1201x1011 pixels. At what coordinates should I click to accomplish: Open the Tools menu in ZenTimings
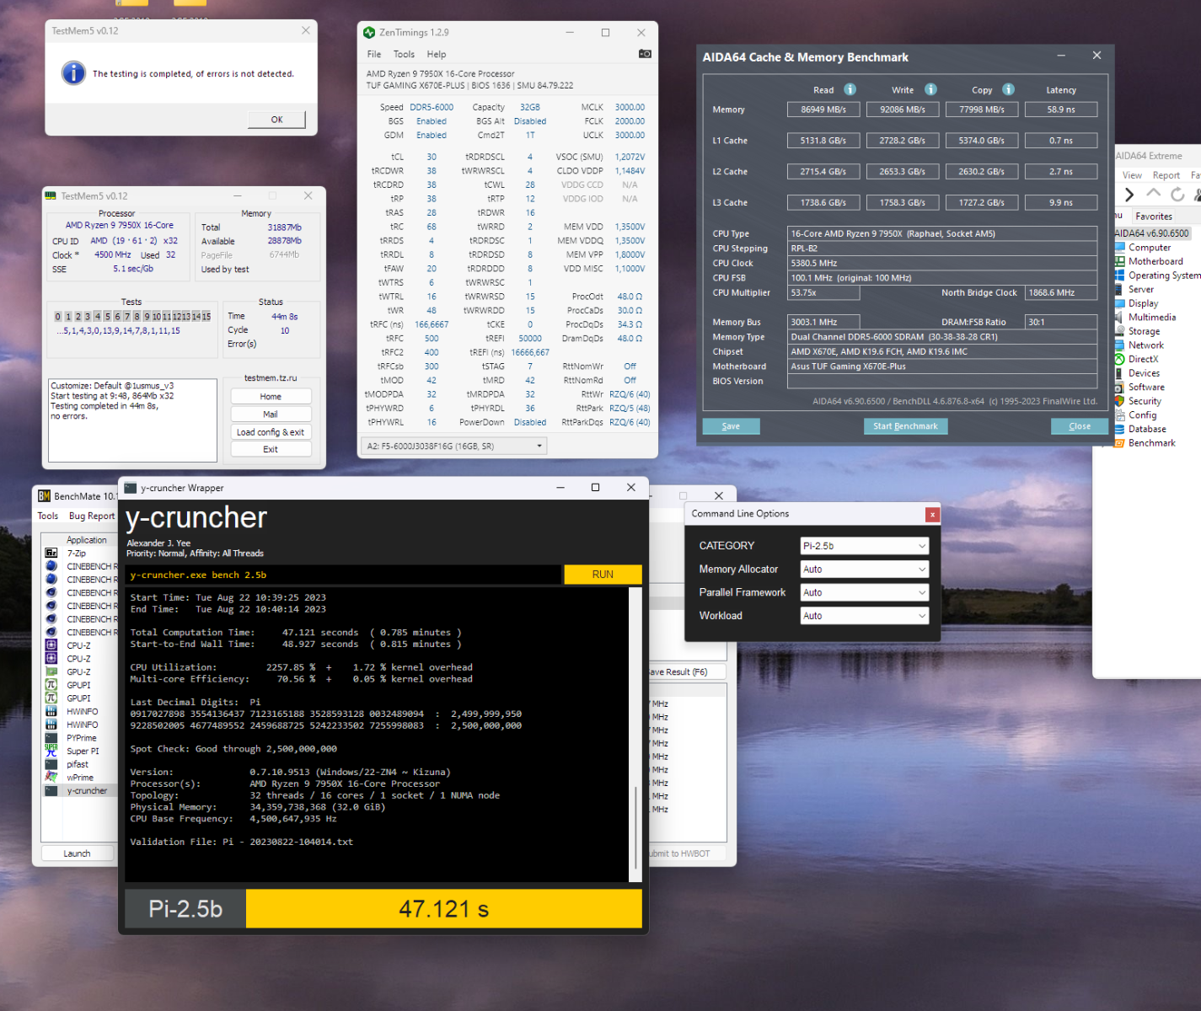405,54
